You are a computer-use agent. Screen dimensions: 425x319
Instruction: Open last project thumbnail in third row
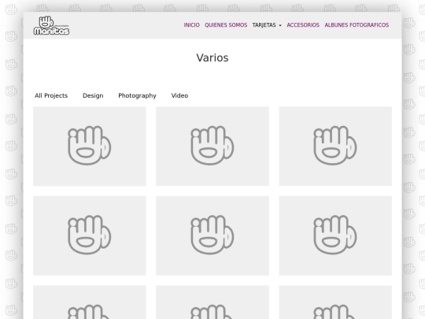pos(335,302)
